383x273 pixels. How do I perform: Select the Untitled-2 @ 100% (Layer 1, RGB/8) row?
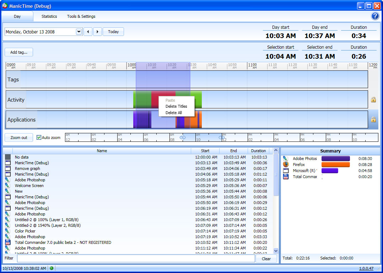[138, 220]
